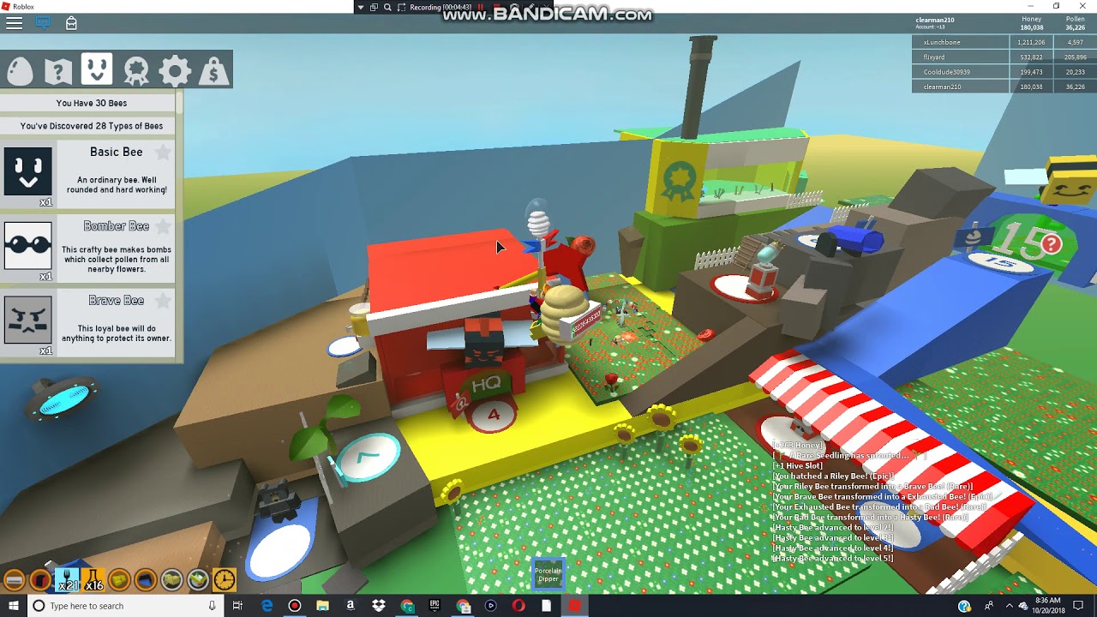Viewport: 1097px width, 617px height.
Task: Open Bandicam recorder from taskbar
Action: click(x=295, y=606)
